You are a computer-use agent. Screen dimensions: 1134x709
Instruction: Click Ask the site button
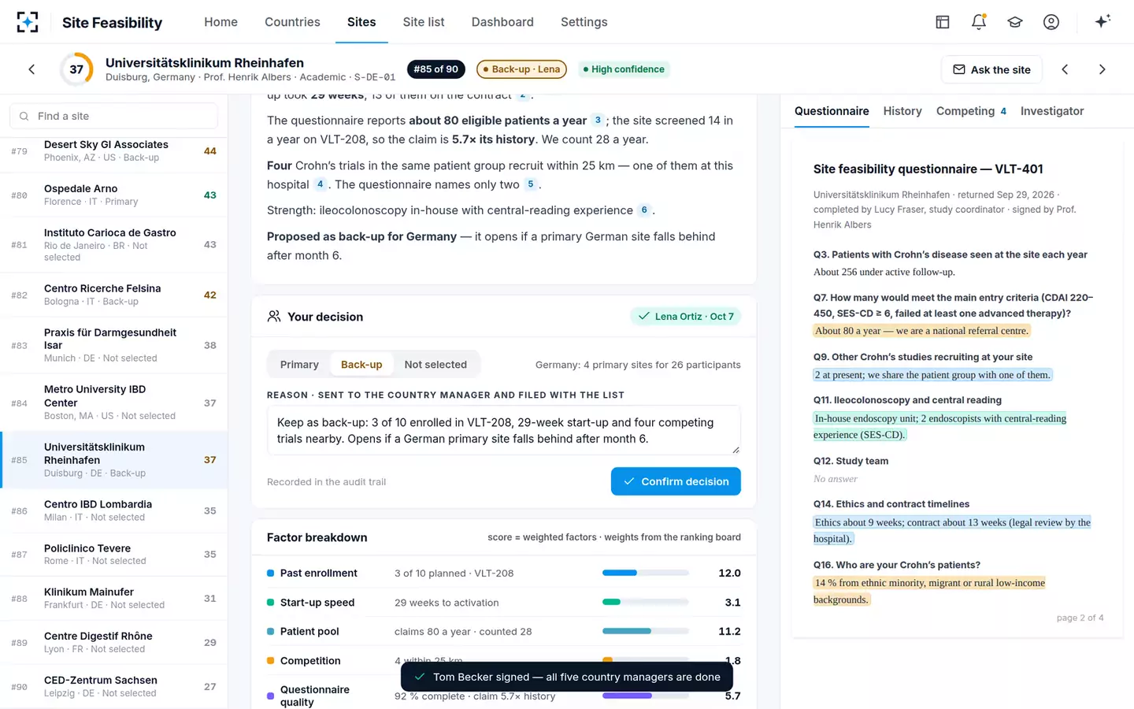click(x=991, y=69)
